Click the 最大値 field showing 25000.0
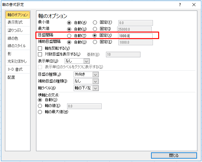This screenshot has height=162, width=202. (134, 29)
